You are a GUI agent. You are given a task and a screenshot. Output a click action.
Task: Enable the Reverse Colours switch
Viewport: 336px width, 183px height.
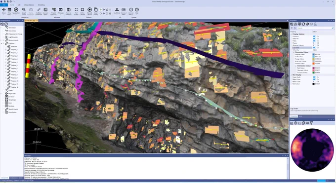(314, 45)
